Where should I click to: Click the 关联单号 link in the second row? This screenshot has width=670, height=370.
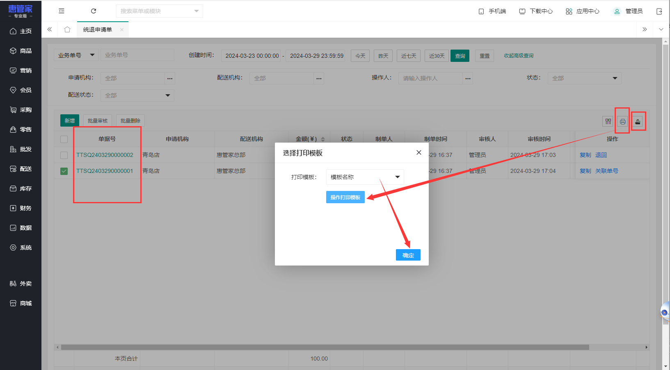click(607, 171)
